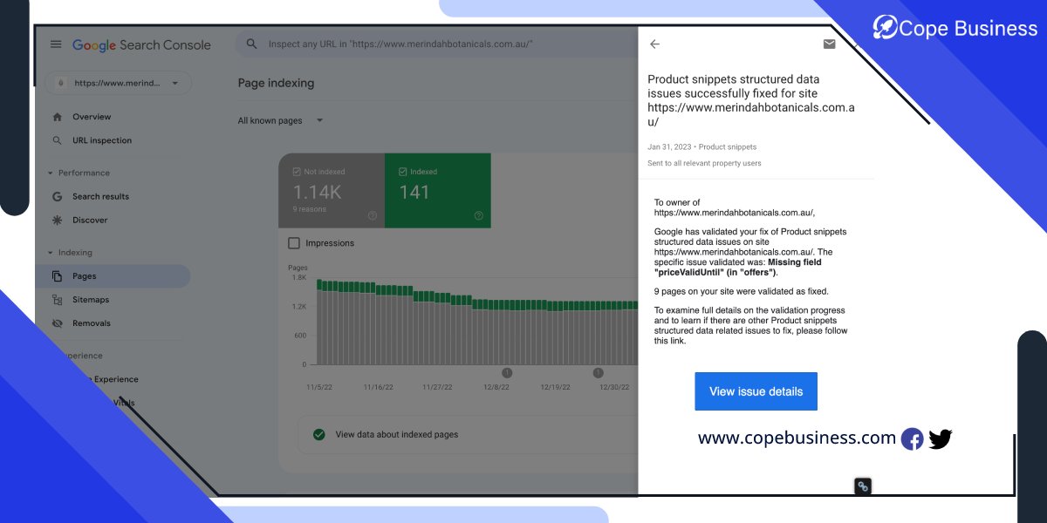
Task: Open help icon on Not indexed card
Action: tap(373, 215)
